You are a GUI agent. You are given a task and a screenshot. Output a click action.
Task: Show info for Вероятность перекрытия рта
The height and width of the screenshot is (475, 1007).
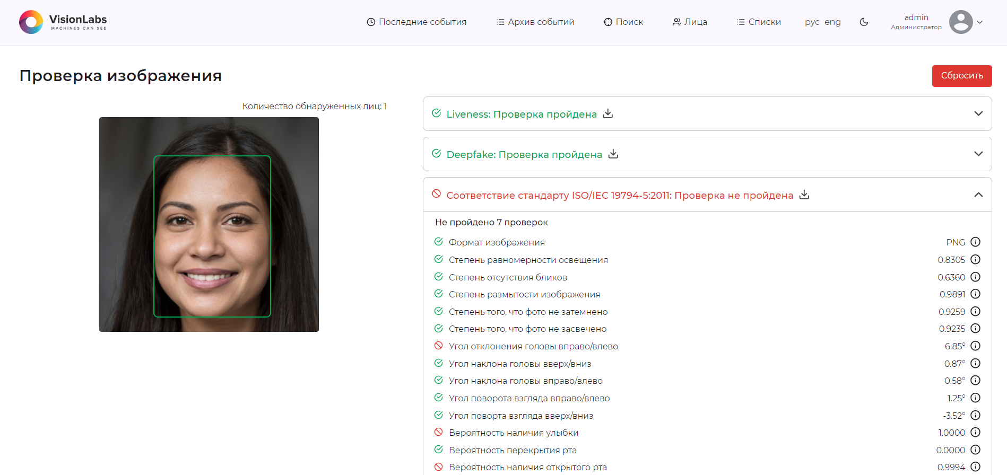pos(975,450)
